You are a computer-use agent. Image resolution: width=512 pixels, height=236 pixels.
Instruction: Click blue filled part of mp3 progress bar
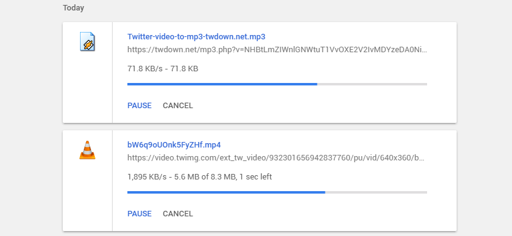(222, 84)
